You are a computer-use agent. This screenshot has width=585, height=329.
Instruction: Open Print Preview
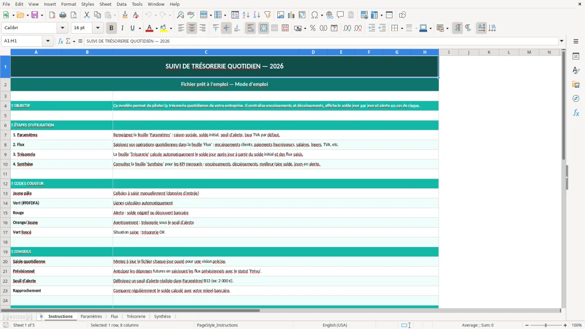coord(74,15)
